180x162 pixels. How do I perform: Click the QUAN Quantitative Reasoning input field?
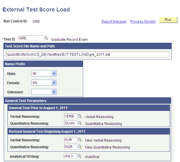71,123
